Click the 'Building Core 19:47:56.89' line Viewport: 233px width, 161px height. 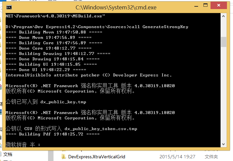[x=54, y=43]
